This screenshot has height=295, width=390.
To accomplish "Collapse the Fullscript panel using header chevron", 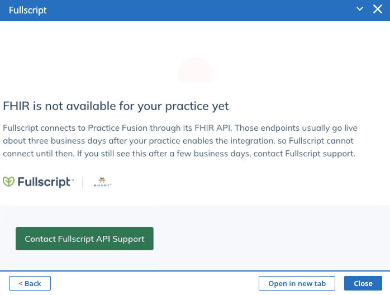I will click(x=360, y=9).
